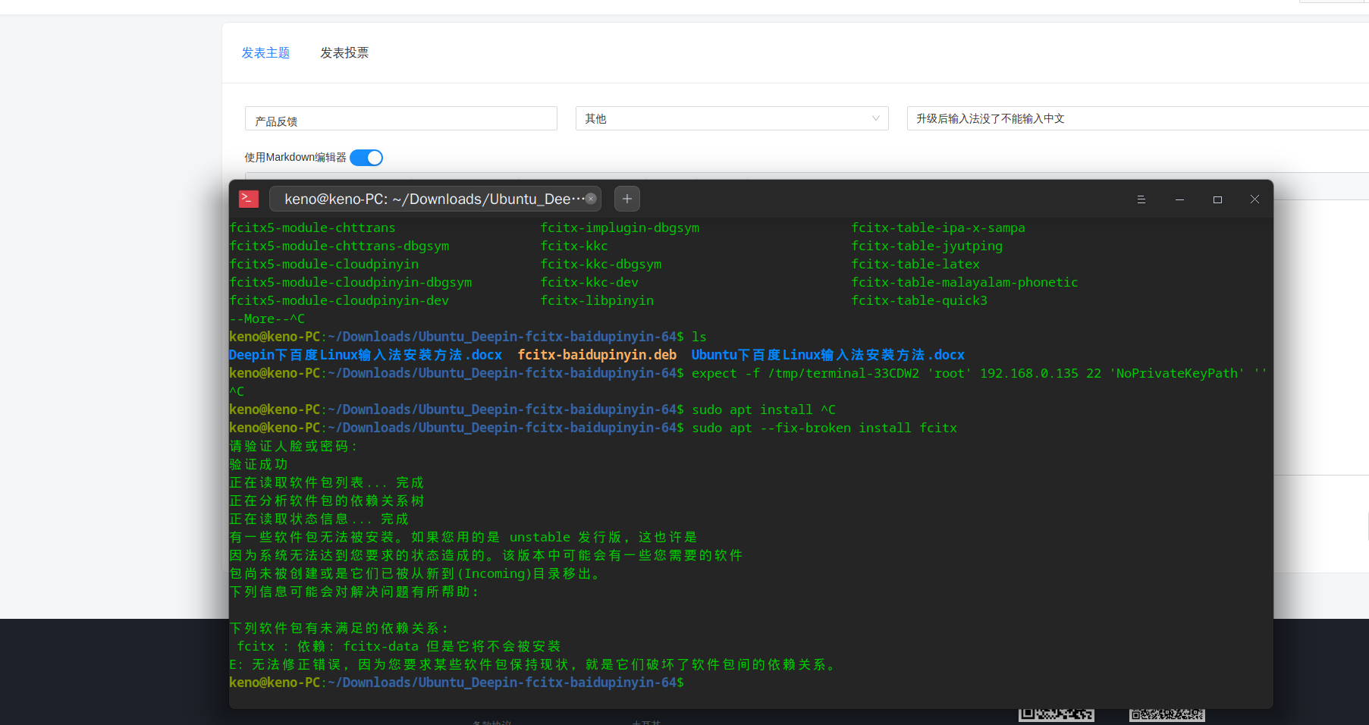Click the Deepin下百度Linux输入法安装方法.docx file name
The image size is (1369, 725).
[366, 355]
